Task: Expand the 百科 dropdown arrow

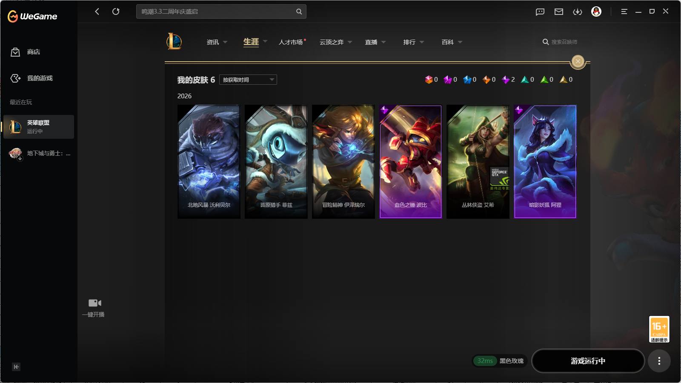Action: tap(460, 42)
